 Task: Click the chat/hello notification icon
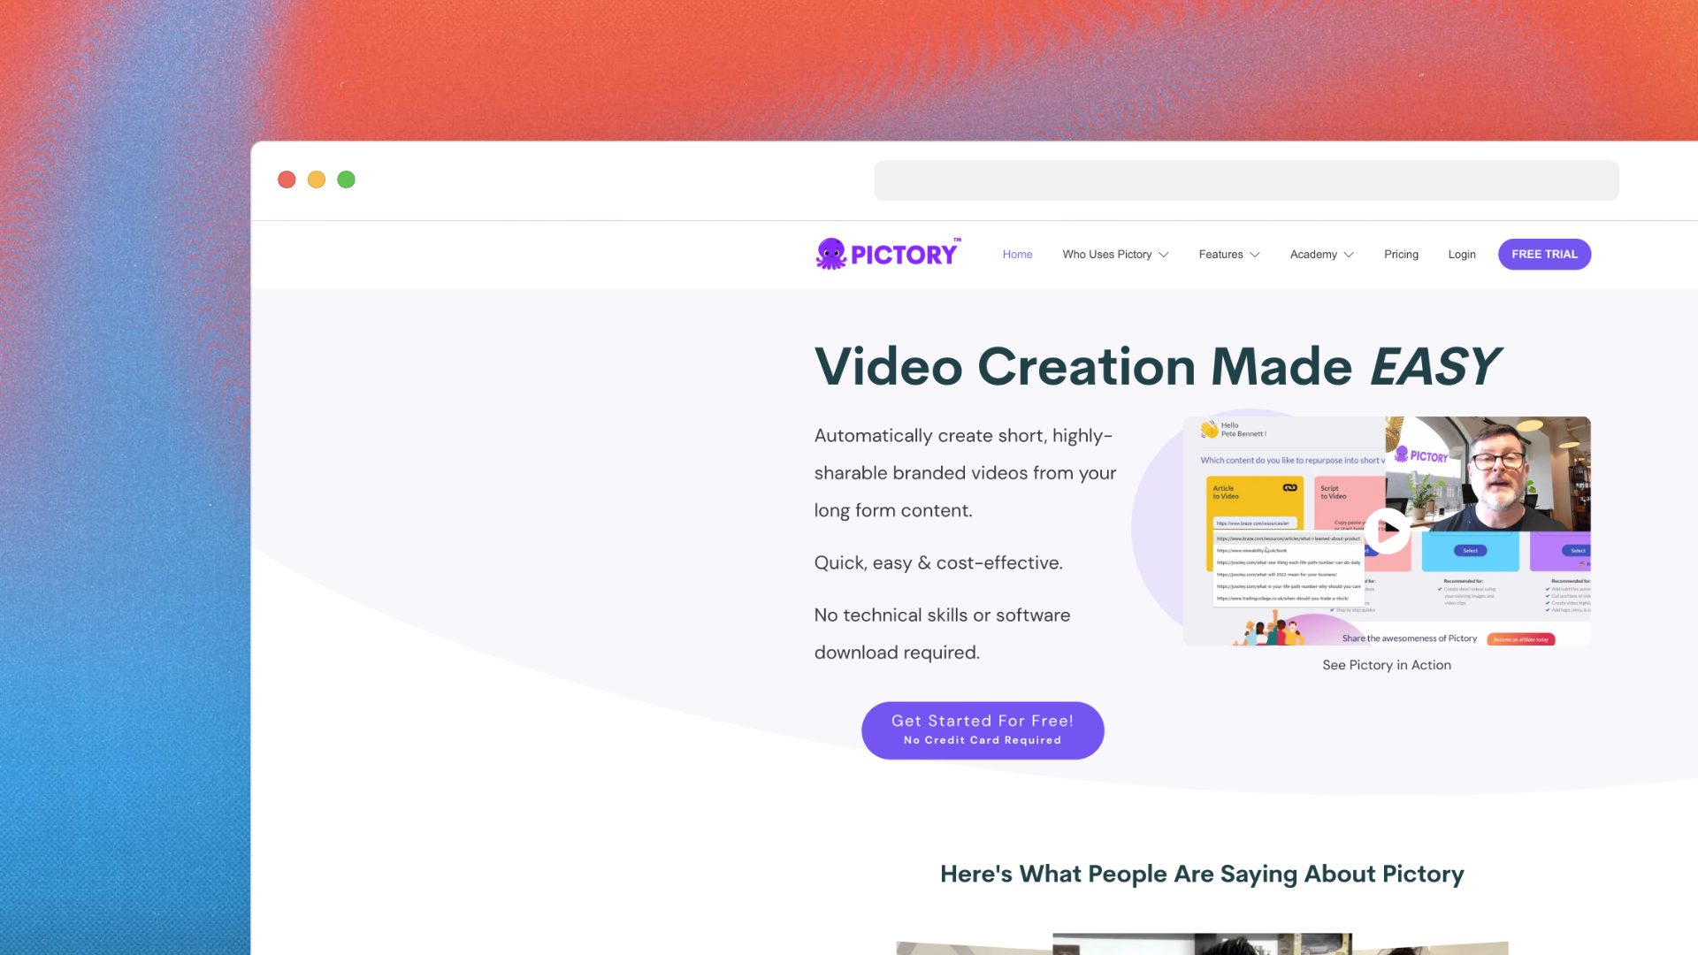pos(1206,431)
